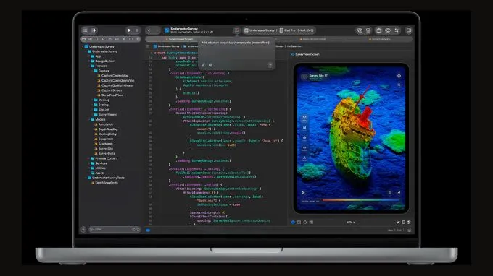Click the selectable preview mode button
Viewport: 493px width, 276px height.
click(x=299, y=222)
